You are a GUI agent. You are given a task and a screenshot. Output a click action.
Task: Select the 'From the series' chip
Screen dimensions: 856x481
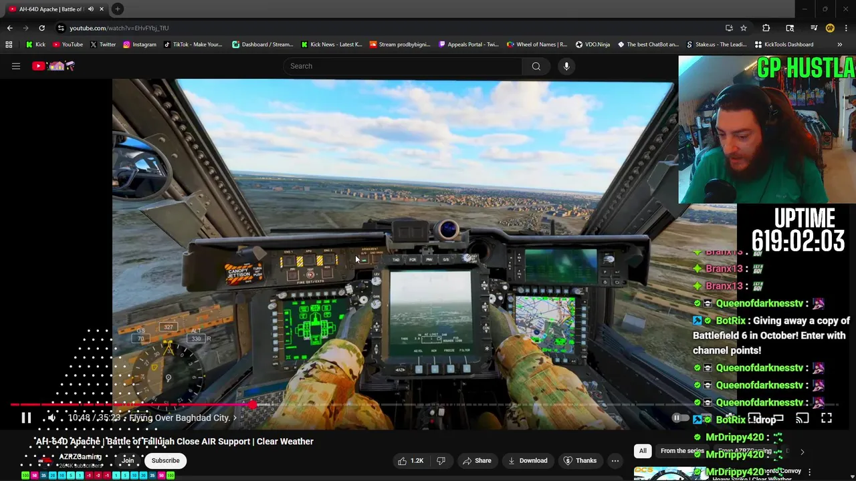(682, 451)
